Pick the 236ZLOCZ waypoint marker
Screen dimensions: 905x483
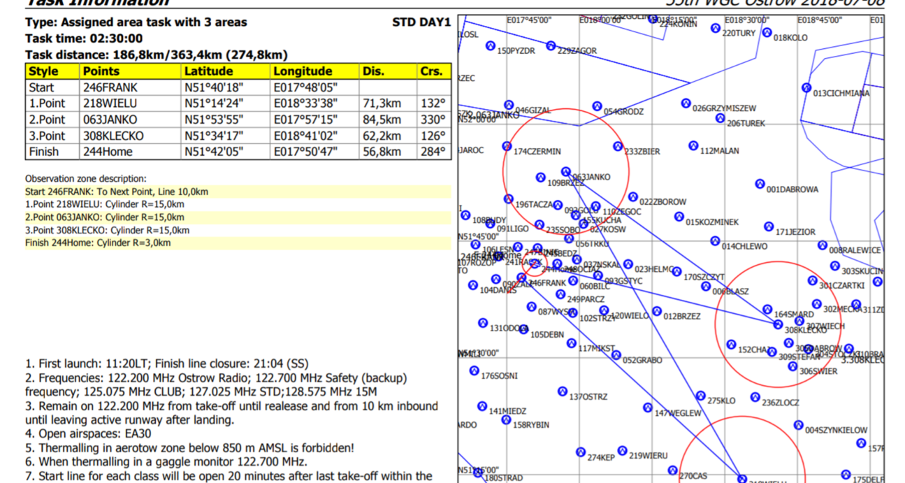755,398
